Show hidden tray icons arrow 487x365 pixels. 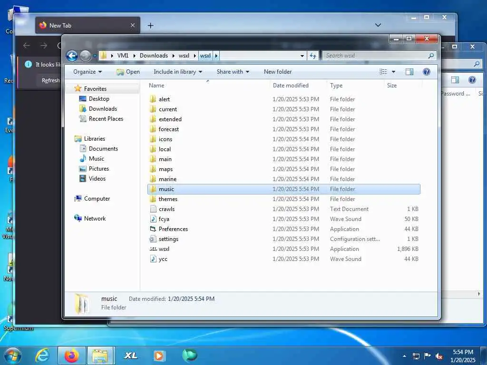[404, 356]
